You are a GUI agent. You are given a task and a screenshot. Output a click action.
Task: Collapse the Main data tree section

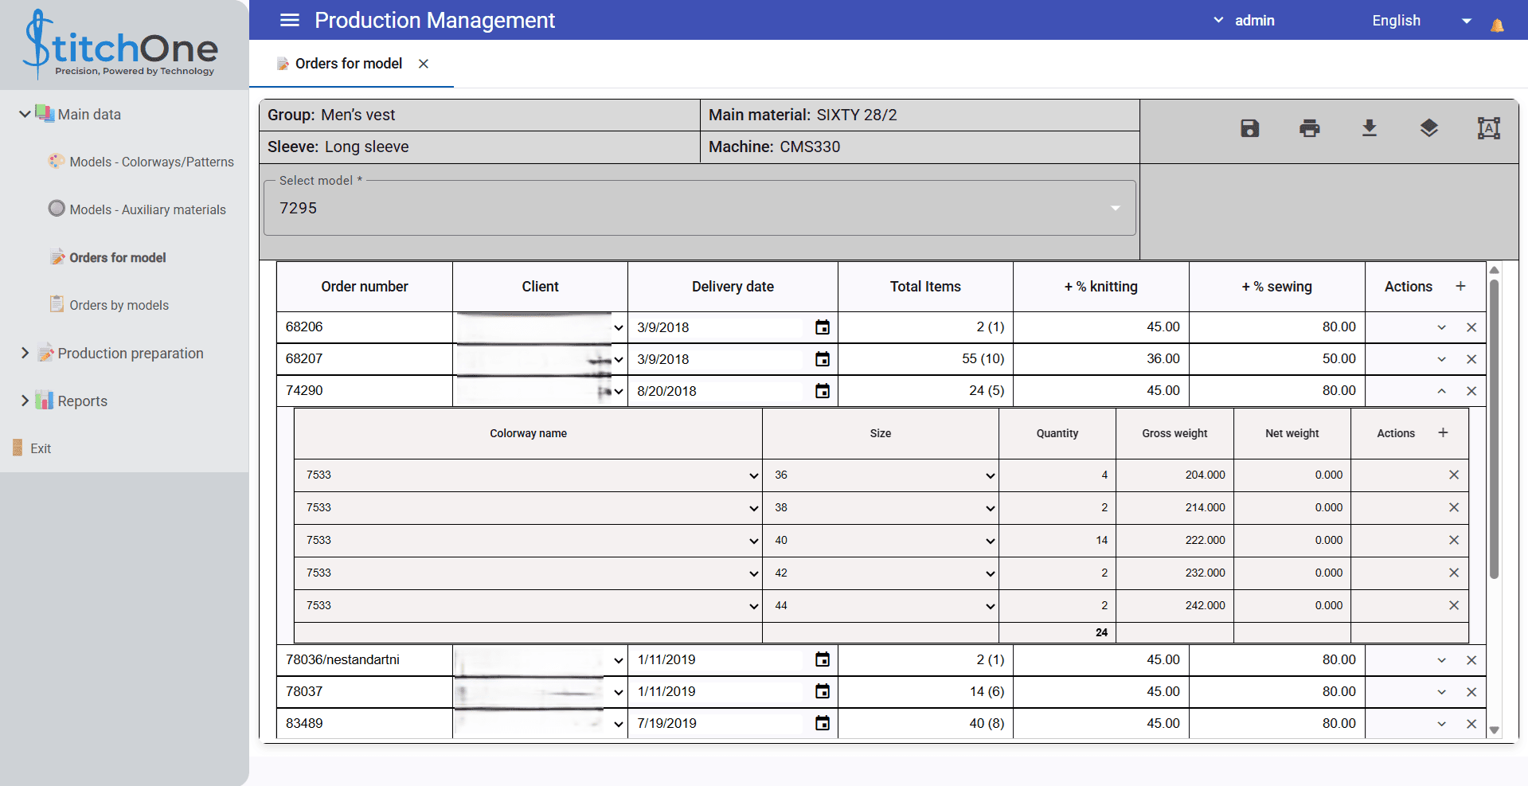(x=25, y=114)
